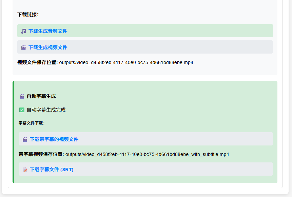
Task: Click the 带字幕视频保存位置 label
Action: tap(41, 154)
